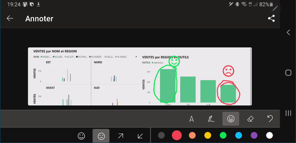296x143 pixels.
Task: Choose the happy smiley stamp
Action: pyautogui.click(x=81, y=136)
